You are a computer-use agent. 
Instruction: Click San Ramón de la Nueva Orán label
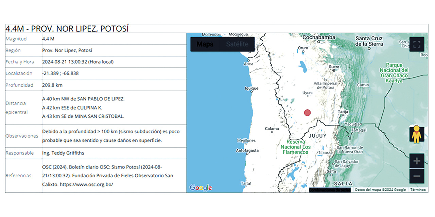point(350,150)
